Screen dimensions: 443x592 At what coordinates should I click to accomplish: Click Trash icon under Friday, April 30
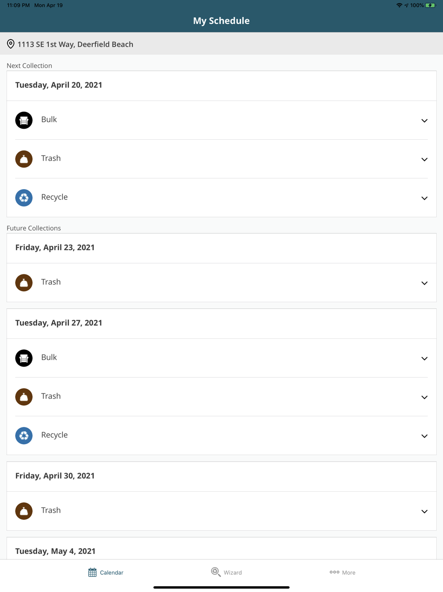pos(24,511)
